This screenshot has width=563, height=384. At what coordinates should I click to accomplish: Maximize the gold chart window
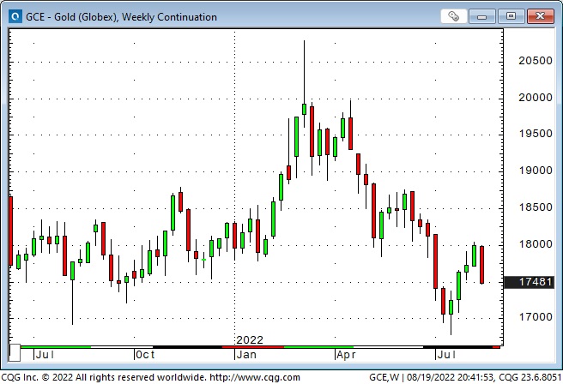511,16
